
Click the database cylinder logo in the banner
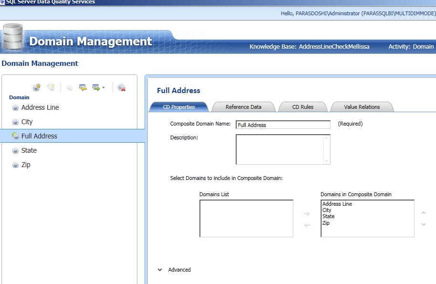point(12,37)
